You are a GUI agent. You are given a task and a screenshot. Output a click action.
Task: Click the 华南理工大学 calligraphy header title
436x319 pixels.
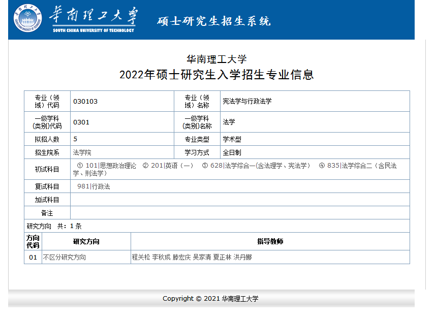[x=94, y=15]
